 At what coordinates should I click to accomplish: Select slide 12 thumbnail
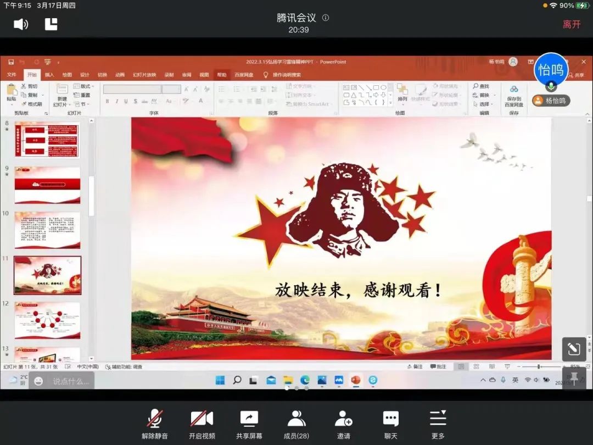47,320
